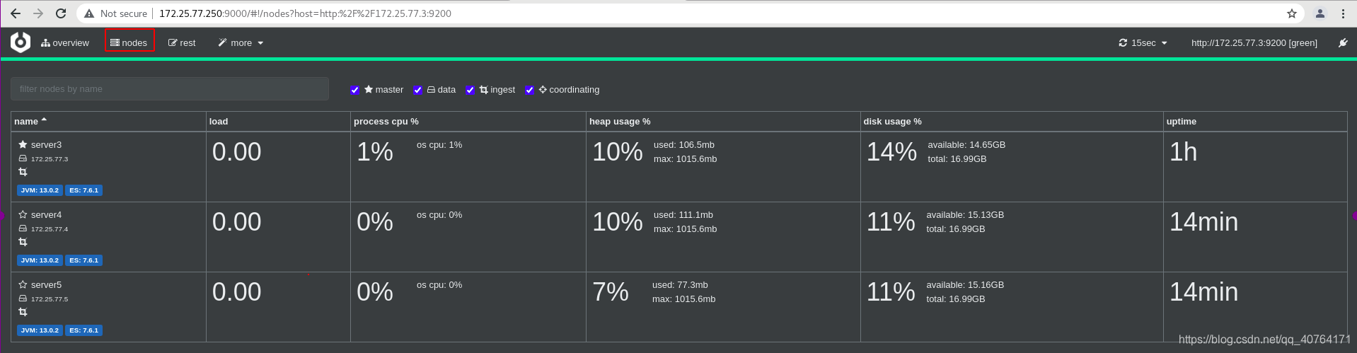Screen dimensions: 1357x353
Task: Click the 172.25.77.4 IP address text
Action: tap(50, 229)
